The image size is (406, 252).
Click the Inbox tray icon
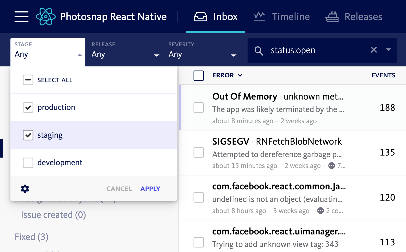tap(201, 17)
